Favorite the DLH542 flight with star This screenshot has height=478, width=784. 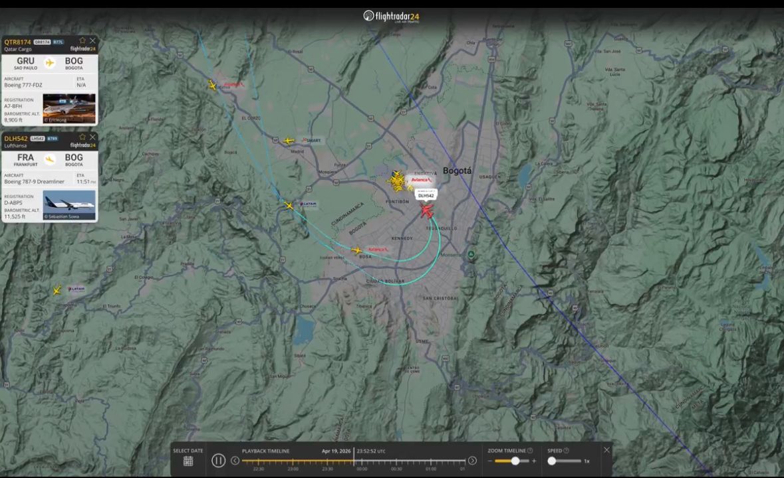[82, 137]
